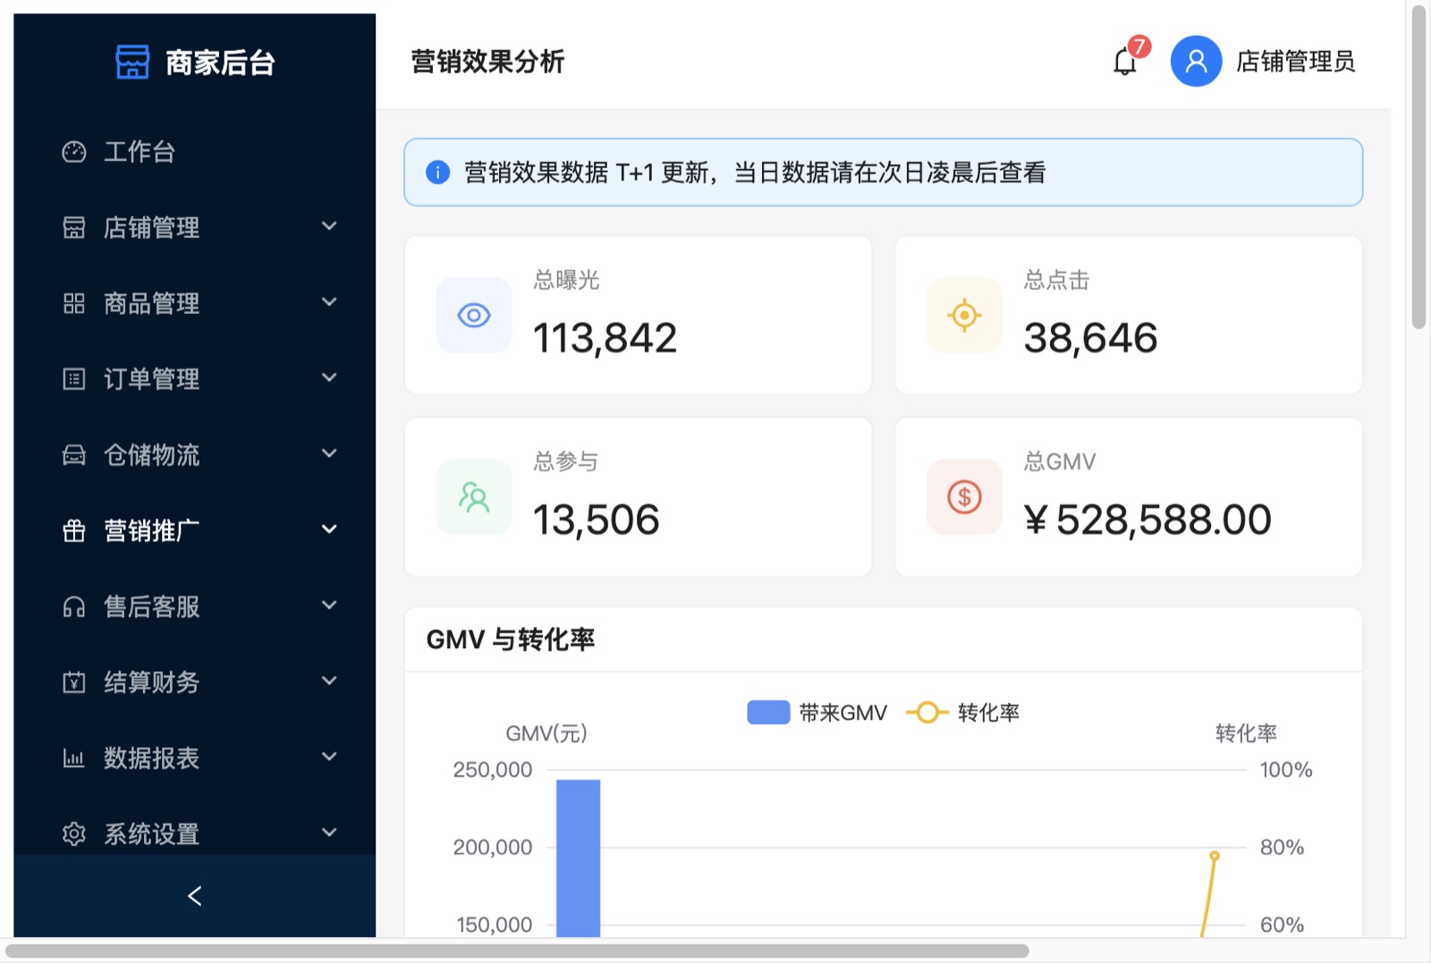
Task: Click the 总点击 value 38,646
Action: tap(1090, 338)
